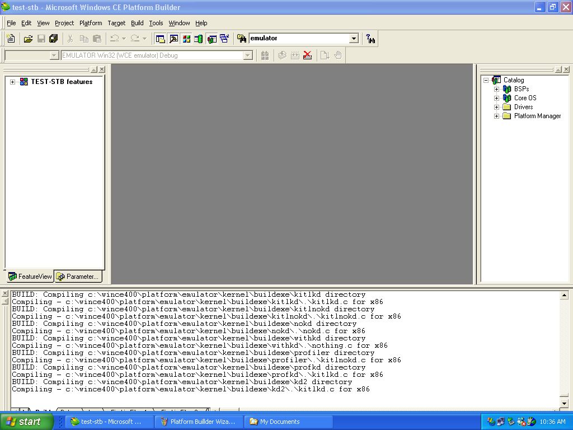Close the workspace FeatureView panel
Image resolution: width=573 pixels, height=430 pixels.
102,69
